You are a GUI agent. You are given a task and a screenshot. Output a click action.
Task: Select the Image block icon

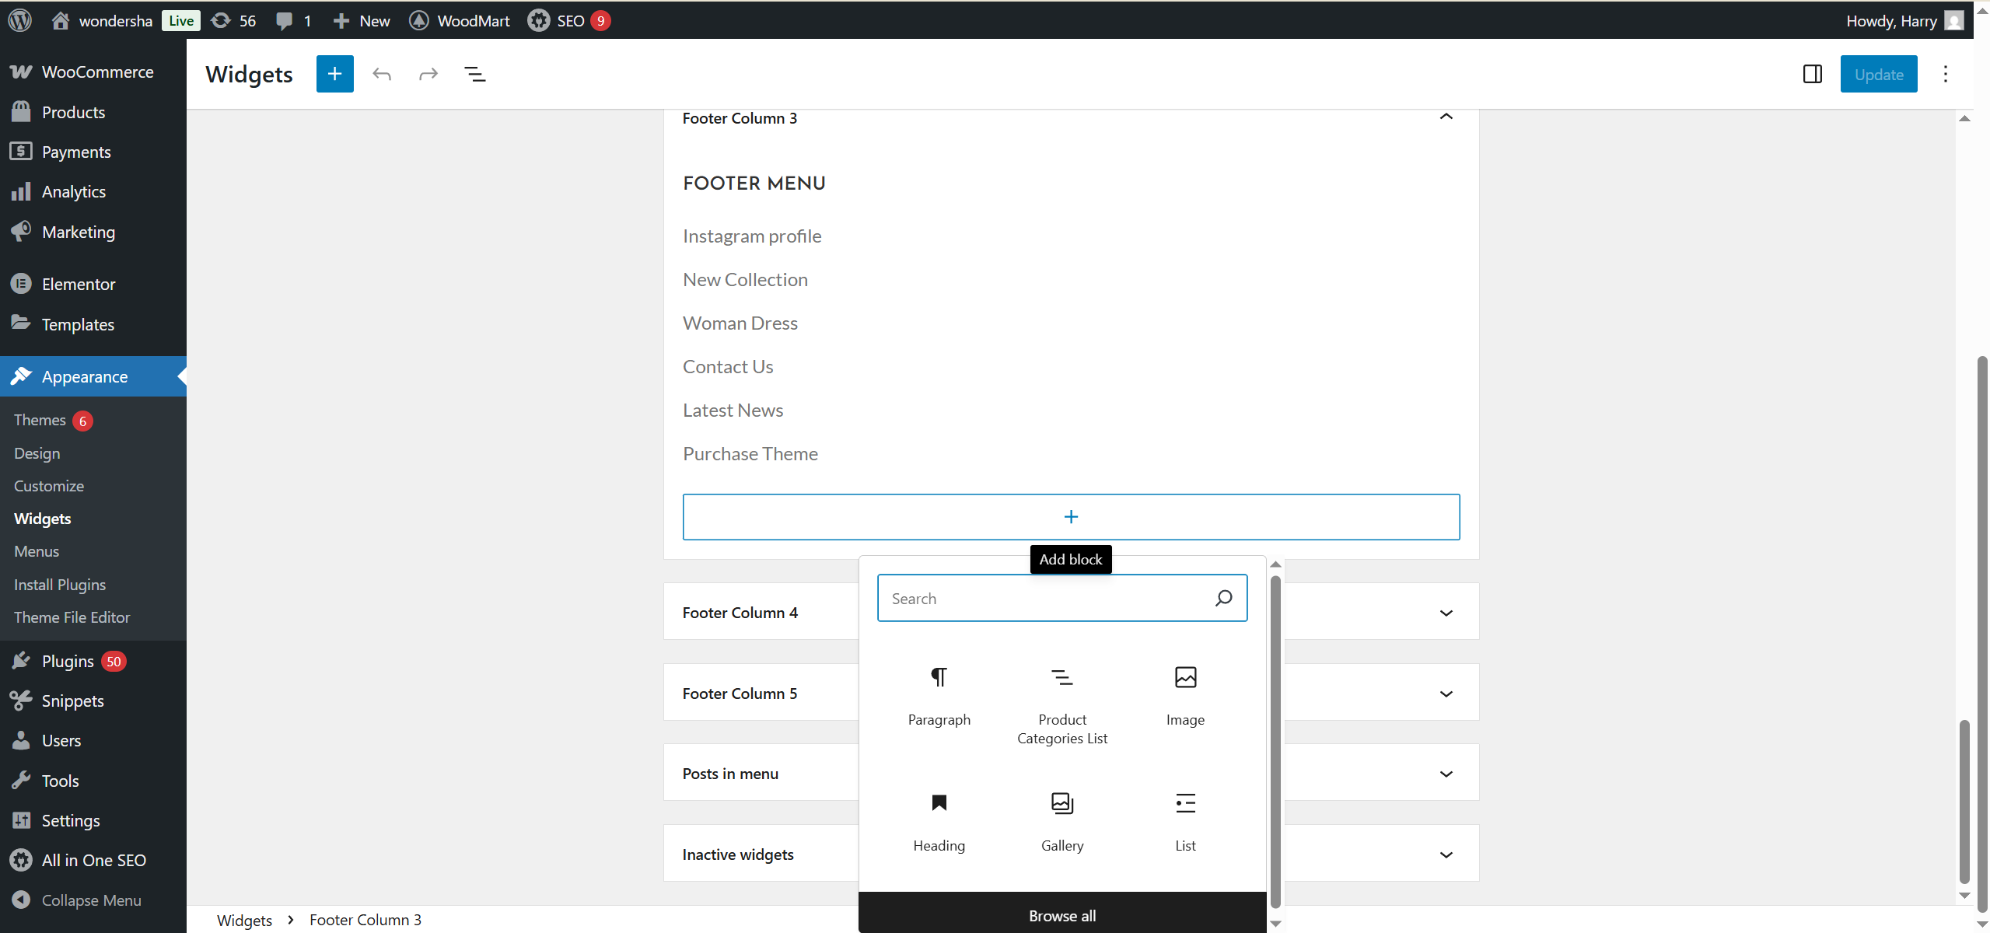click(1184, 677)
